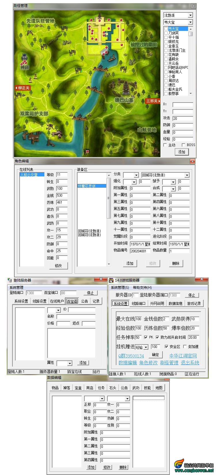Open the 韦大宝 NPC dropdown
This screenshot has width=216, height=475.
tap(190, 22)
